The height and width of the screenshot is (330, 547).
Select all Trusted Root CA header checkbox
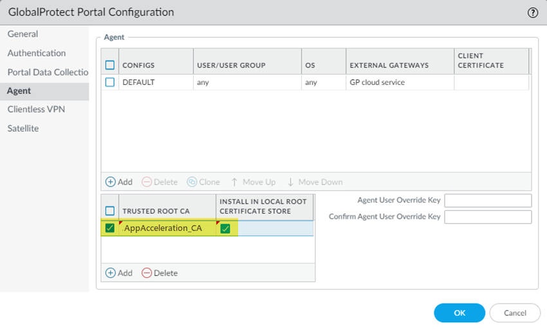coord(110,211)
